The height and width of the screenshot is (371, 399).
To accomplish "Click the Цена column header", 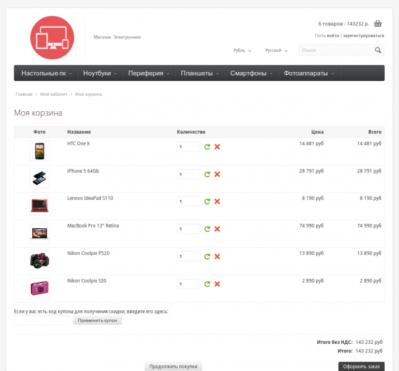I will [x=317, y=132].
